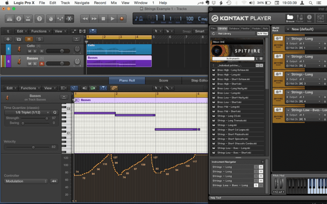Image resolution: width=327 pixels, height=204 pixels.
Task: Click the Instr Nav button
Action: (262, 34)
